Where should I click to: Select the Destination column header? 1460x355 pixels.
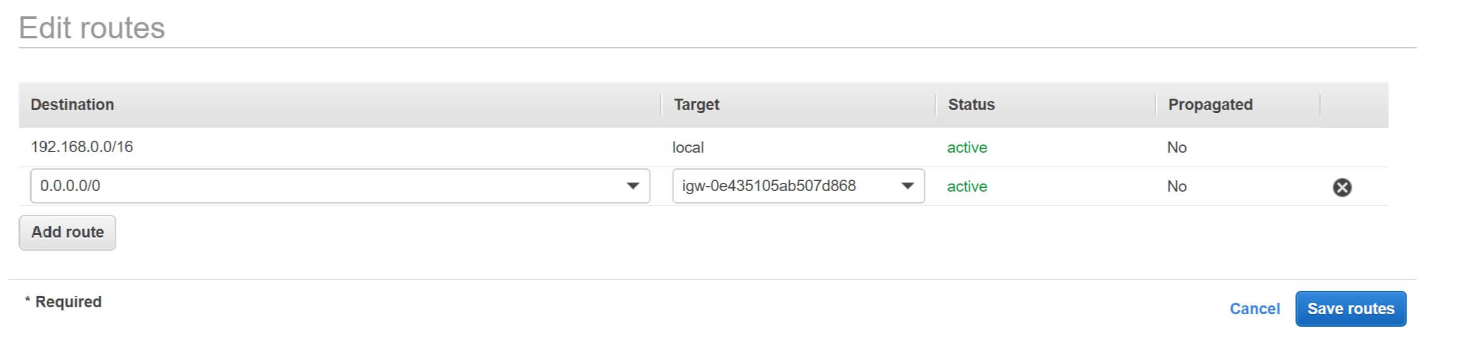72,104
